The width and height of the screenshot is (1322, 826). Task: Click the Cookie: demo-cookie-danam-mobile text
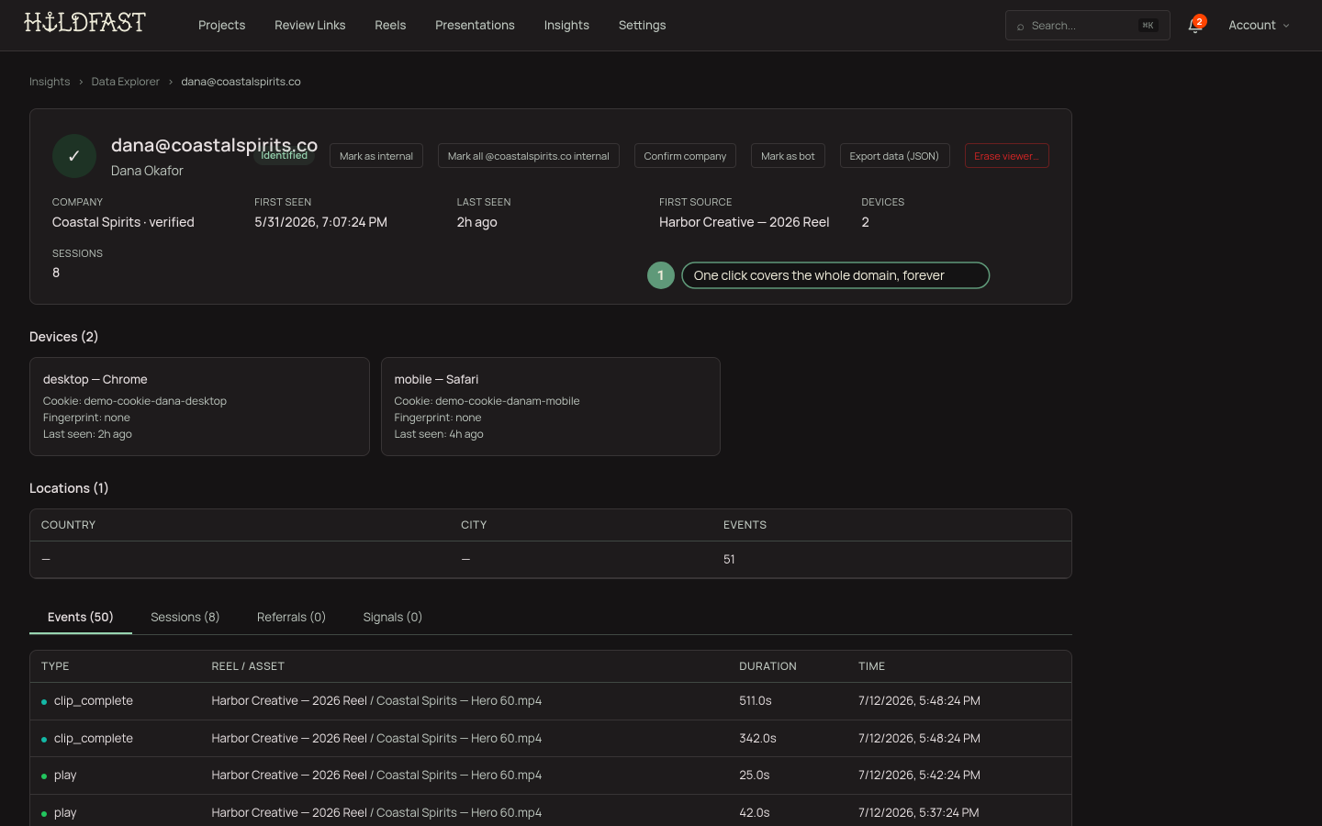pyautogui.click(x=487, y=401)
